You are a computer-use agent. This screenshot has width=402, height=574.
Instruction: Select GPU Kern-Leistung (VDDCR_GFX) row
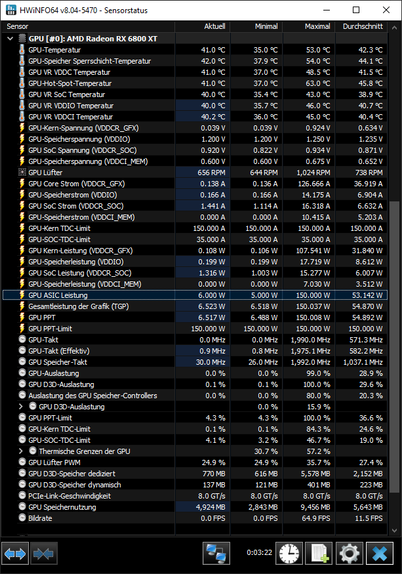coord(195,251)
